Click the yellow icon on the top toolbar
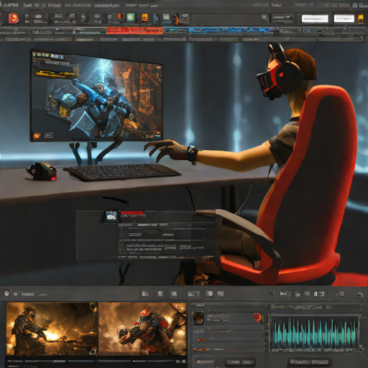368x368 pixels. point(361,19)
